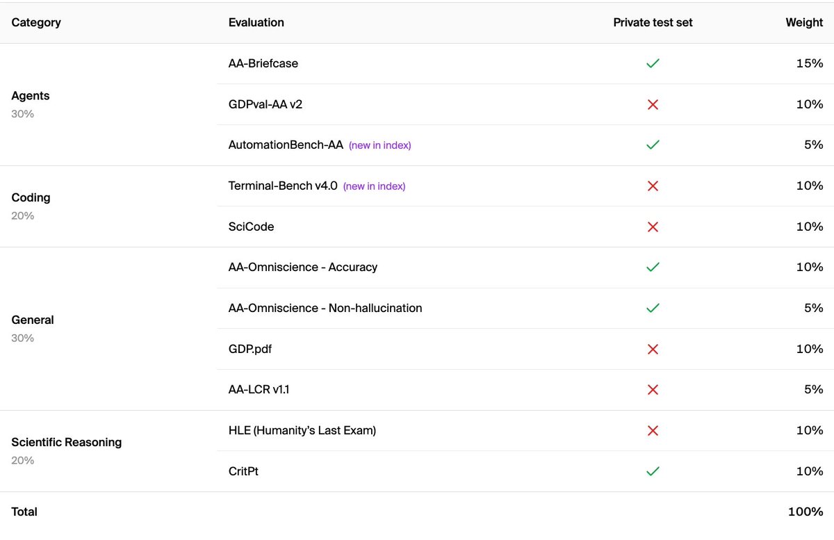This screenshot has width=834, height=540.
Task: Click the 5% weight for AutomationBench-AA
Action: (x=813, y=145)
